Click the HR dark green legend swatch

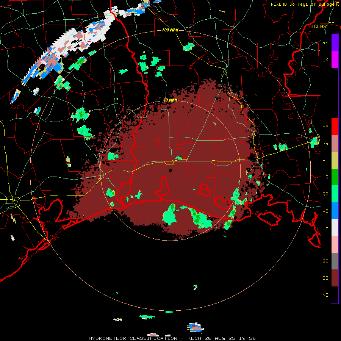tap(335, 177)
